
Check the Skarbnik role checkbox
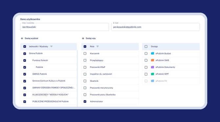pos(85,81)
